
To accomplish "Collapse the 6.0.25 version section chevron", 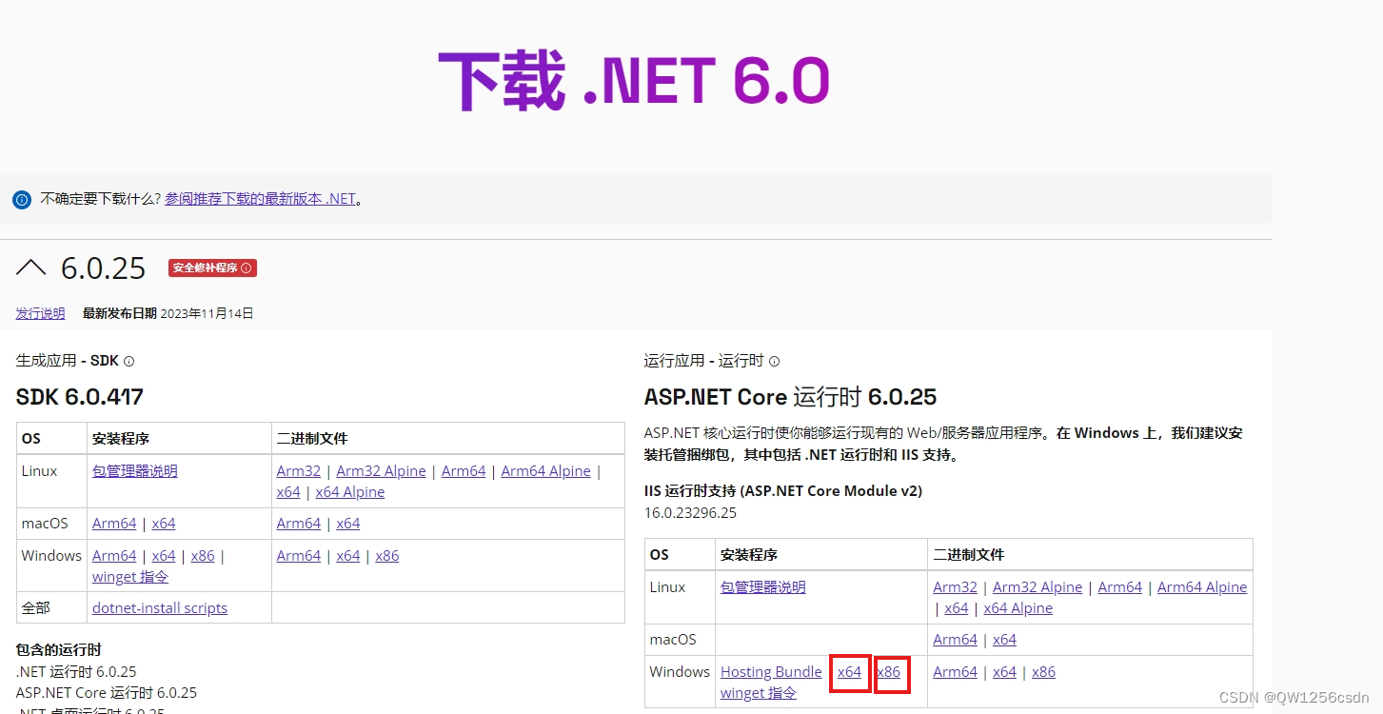I will pos(31,268).
